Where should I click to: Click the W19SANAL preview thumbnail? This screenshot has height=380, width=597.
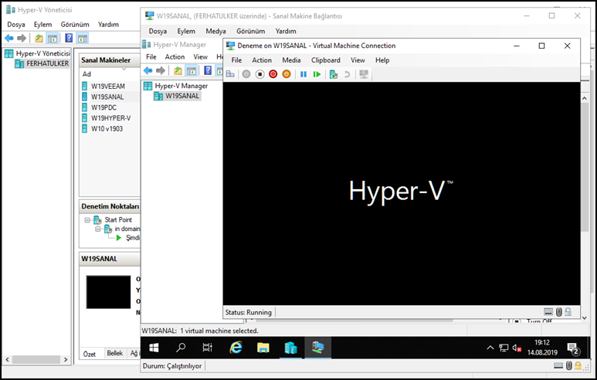(108, 292)
